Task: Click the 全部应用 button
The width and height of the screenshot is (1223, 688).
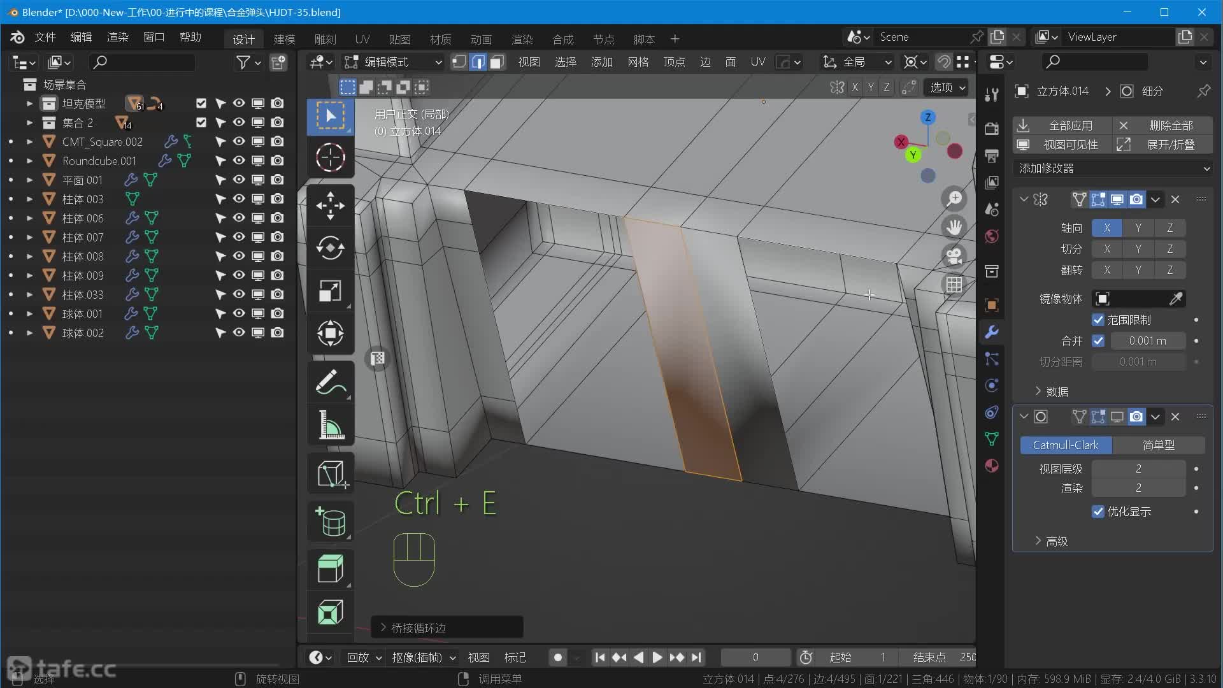Action: point(1062,125)
